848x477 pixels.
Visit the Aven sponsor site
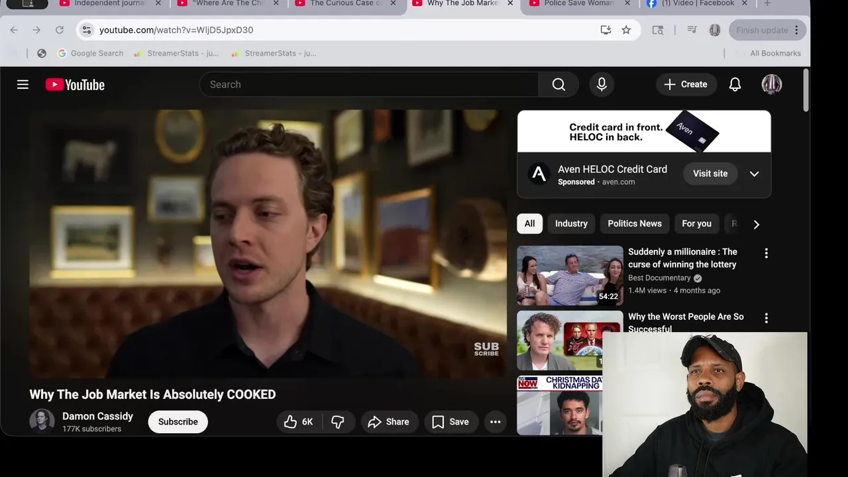(710, 174)
